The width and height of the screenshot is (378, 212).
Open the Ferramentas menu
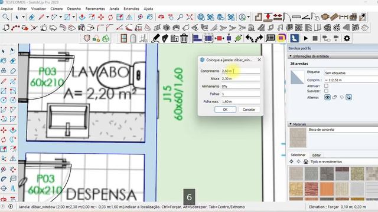(x=95, y=9)
